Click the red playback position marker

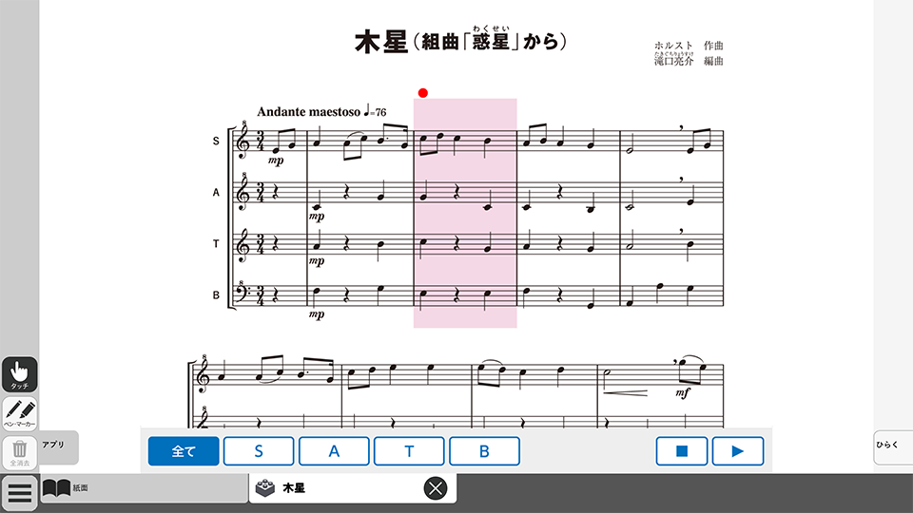point(423,93)
